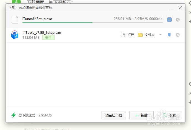
Task: Click the 总下载速度: 2.95M/S label
Action: pyautogui.click(x=35, y=115)
